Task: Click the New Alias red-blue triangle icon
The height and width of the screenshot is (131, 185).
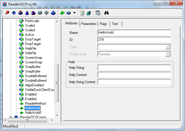Action: point(33,13)
